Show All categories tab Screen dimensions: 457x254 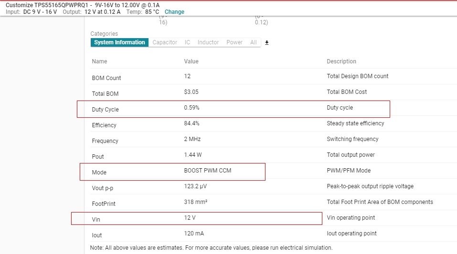click(x=253, y=42)
